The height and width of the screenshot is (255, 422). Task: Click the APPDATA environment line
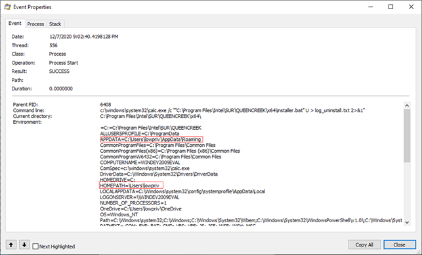151,140
